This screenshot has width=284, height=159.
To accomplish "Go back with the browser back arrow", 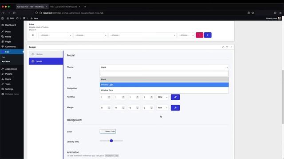I will point(4,13).
